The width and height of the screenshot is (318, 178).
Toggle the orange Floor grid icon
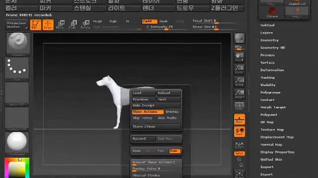point(239,119)
